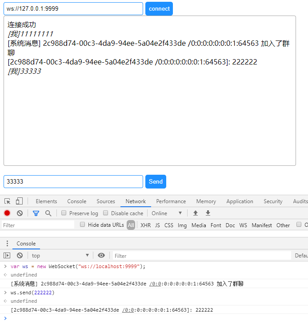Click the [我]11111111 chat message
308x321 pixels.
pyautogui.click(x=31, y=34)
